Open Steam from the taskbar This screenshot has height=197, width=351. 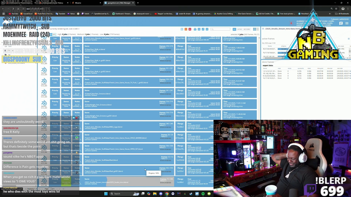pos(191,194)
